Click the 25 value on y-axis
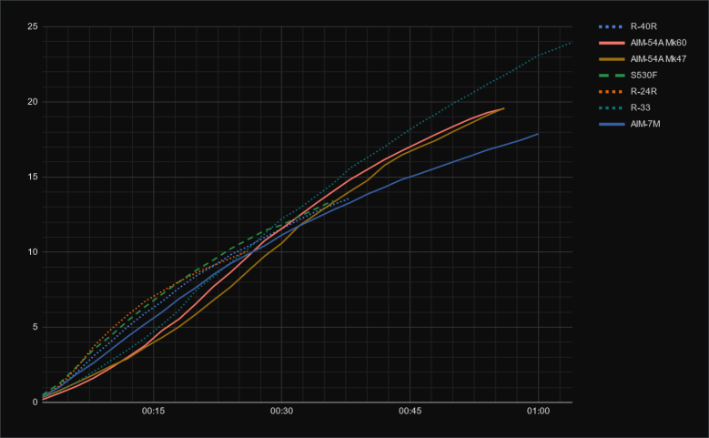Screen dimensions: 709x438 click(32, 26)
